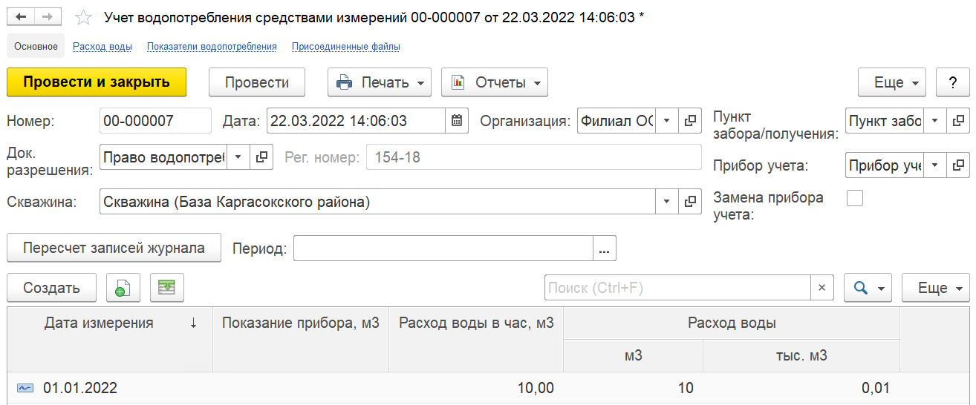Click the back navigation arrow
Screen dimensions: 976x405
pyautogui.click(x=21, y=17)
